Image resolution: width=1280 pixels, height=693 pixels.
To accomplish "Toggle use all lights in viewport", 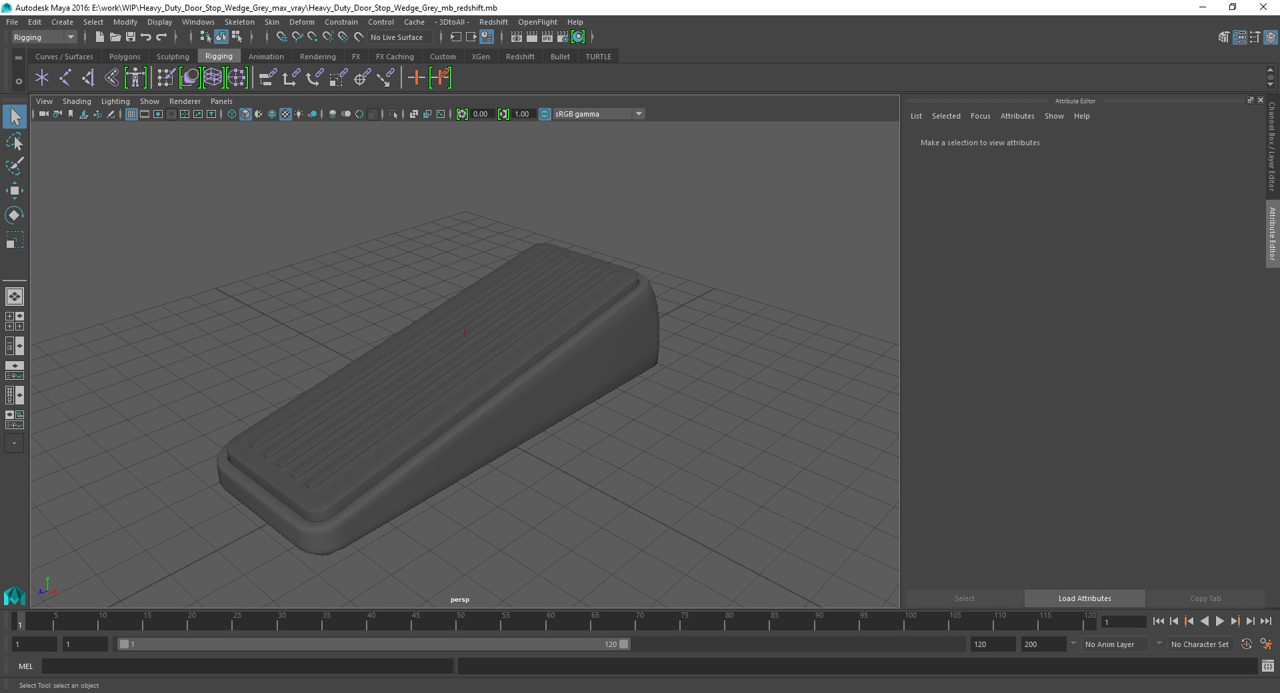I will pos(299,114).
